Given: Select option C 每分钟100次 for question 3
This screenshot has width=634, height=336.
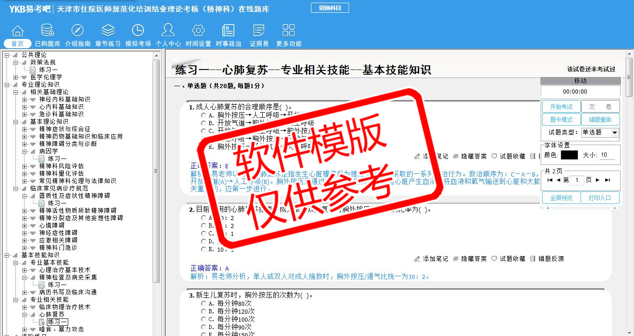Looking at the screenshot, I should pyautogui.click(x=203, y=319).
